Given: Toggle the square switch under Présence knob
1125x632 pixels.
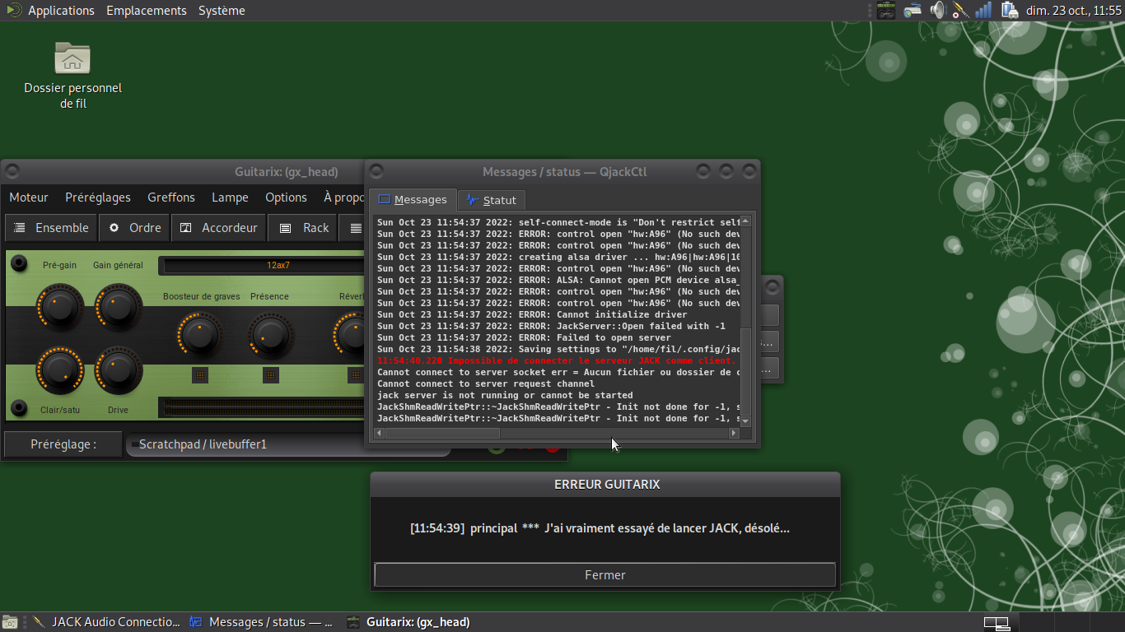Looking at the screenshot, I should [x=271, y=375].
